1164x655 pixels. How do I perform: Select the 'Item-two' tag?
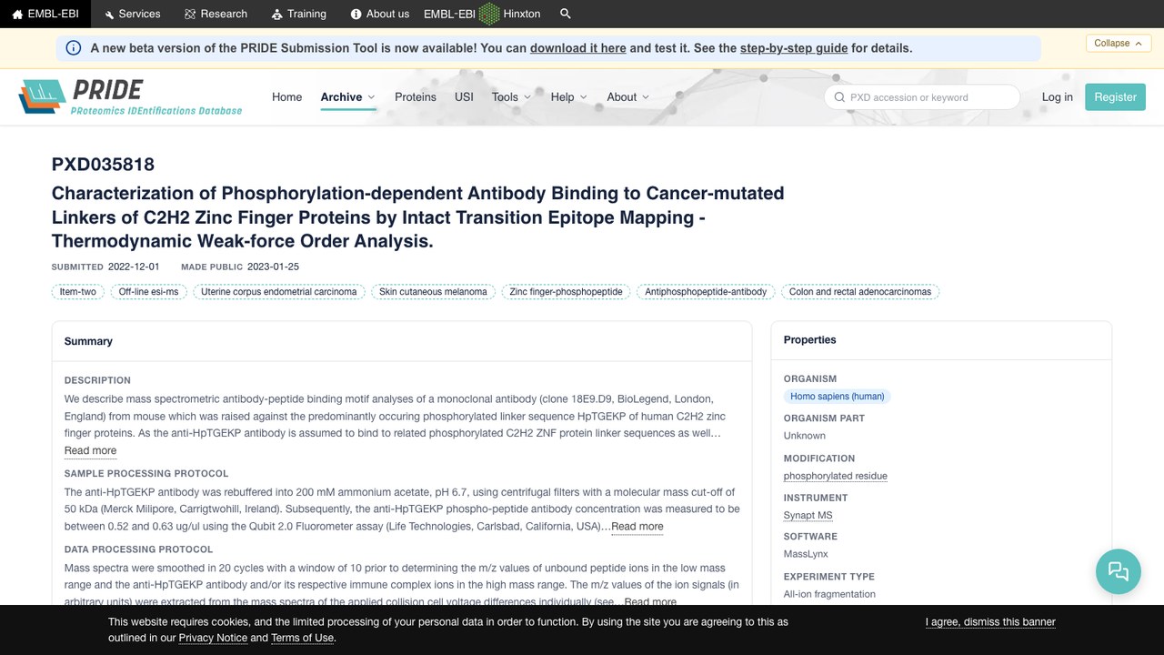[x=77, y=292]
